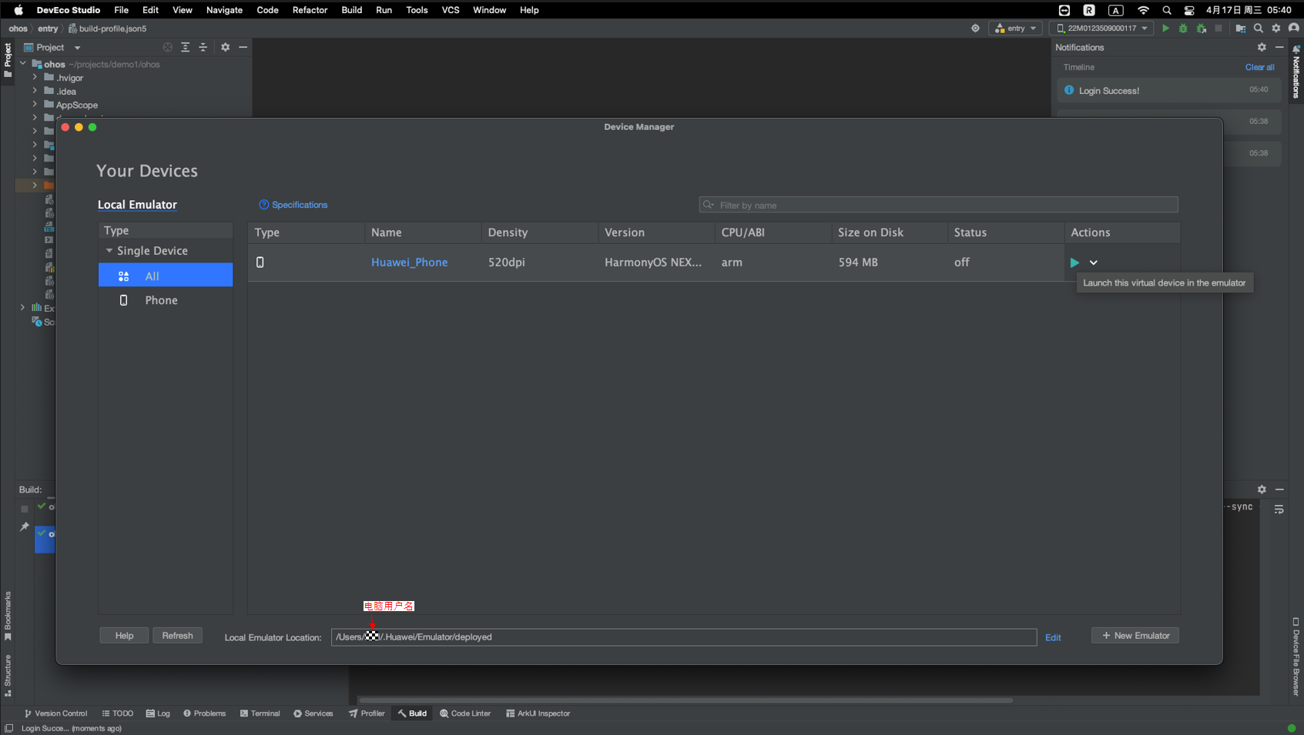Screen dimensions: 1304x735
Task: Expand the AppScope folder in project tree
Action: point(35,105)
